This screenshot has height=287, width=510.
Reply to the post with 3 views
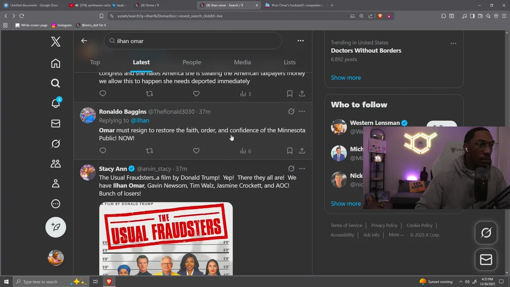point(103,94)
